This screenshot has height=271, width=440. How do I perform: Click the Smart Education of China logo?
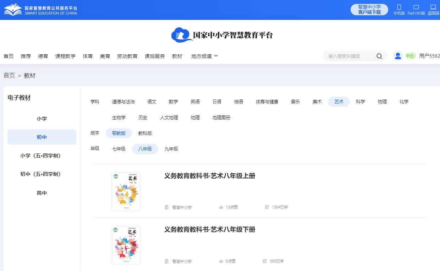[40, 10]
